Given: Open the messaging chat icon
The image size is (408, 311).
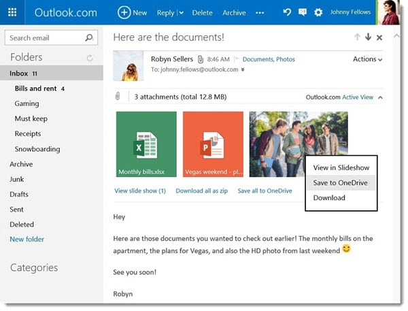Looking at the screenshot, I should pyautogui.click(x=303, y=12).
